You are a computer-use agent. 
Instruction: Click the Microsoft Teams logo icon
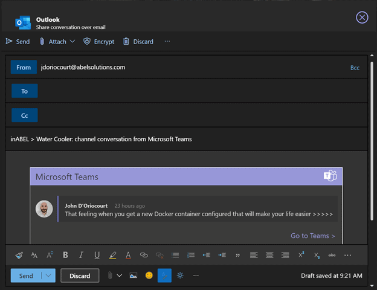click(330, 176)
